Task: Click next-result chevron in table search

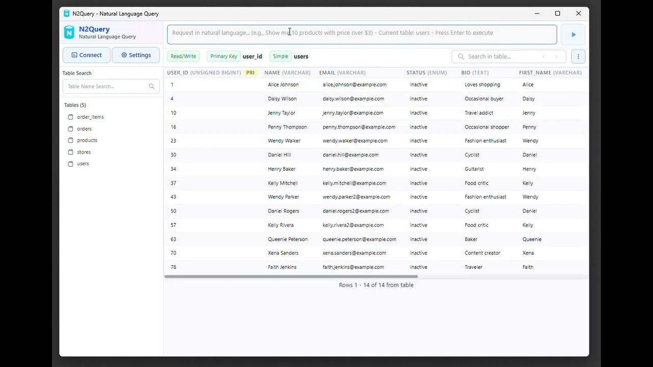Action: 557,56
